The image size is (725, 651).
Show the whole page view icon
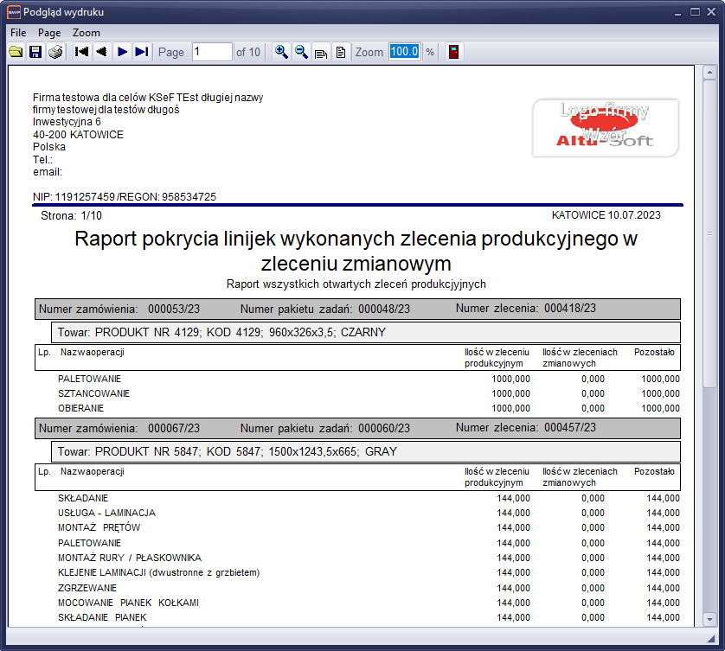[x=341, y=52]
